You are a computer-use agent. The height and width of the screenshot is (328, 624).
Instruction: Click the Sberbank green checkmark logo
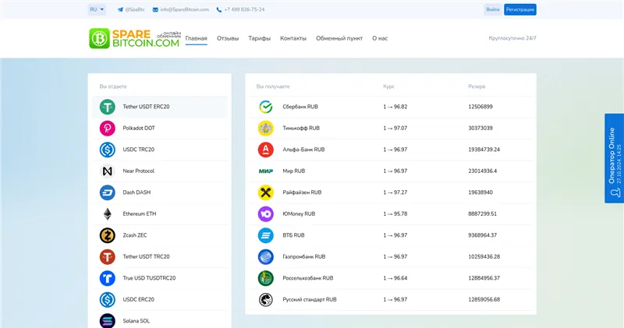[266, 107]
